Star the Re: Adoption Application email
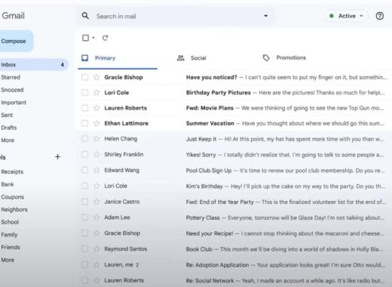The image size is (392, 287). (x=96, y=264)
